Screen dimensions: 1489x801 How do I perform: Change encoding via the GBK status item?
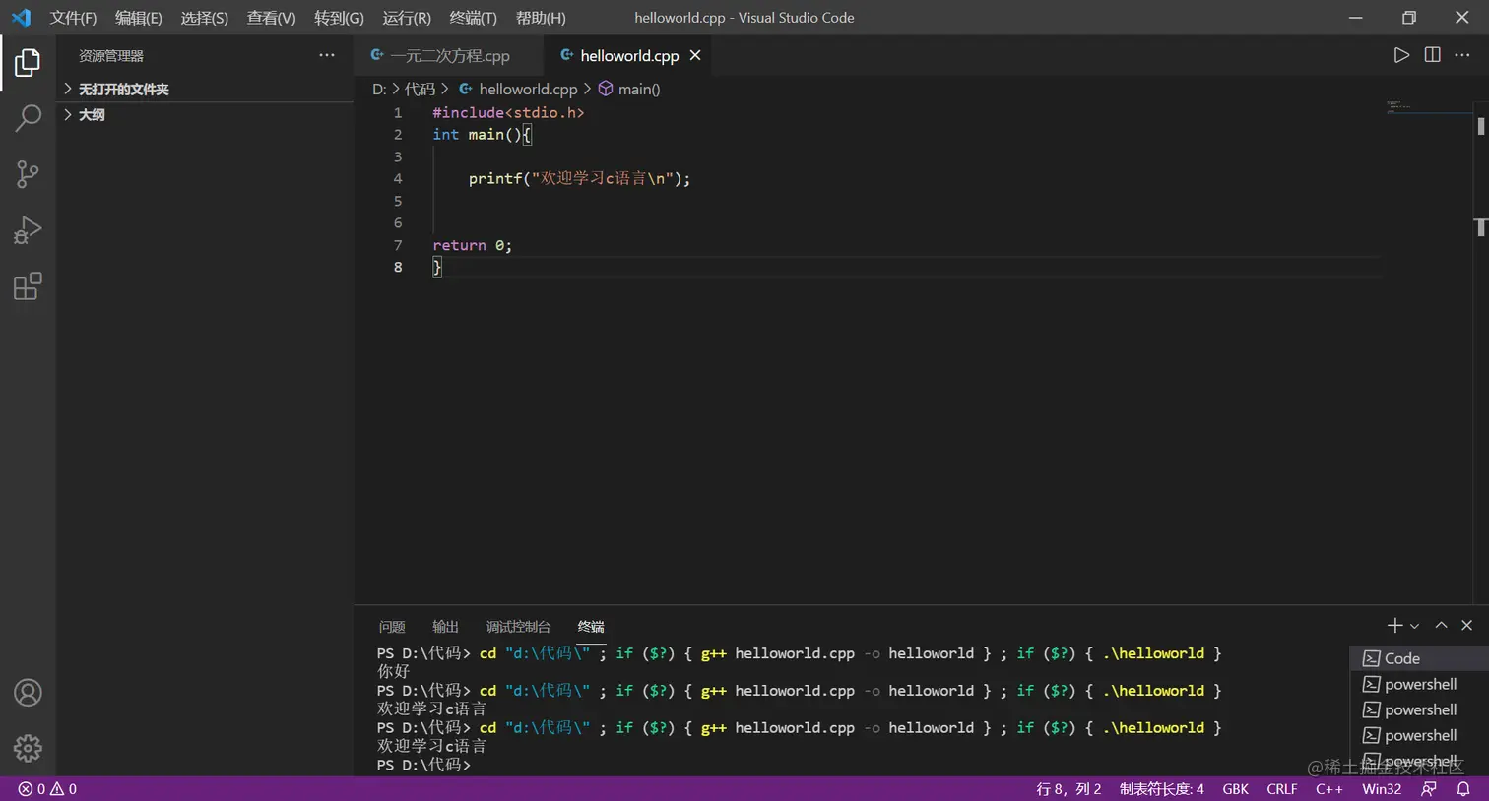point(1235,788)
